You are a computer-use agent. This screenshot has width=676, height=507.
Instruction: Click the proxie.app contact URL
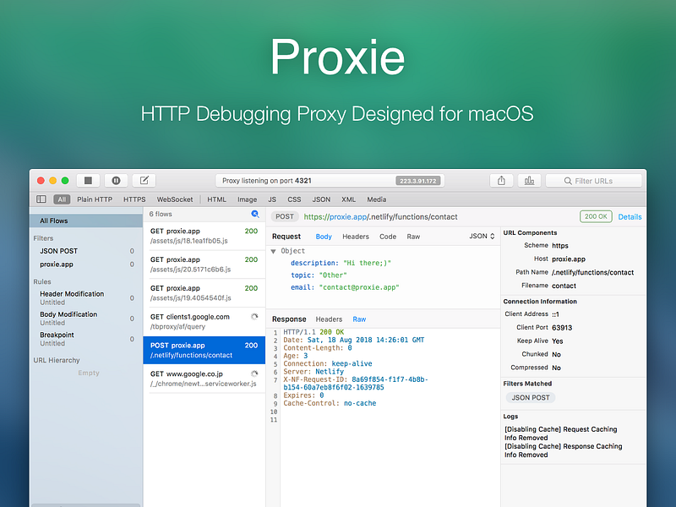[380, 217]
